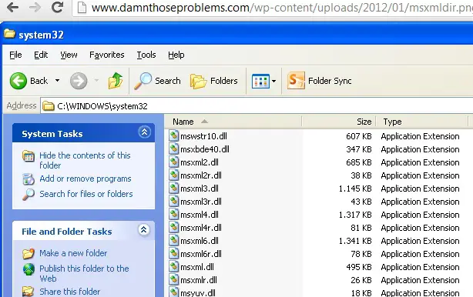Select the msxml.dll file icon
This screenshot has width=473, height=297.
coord(174,266)
